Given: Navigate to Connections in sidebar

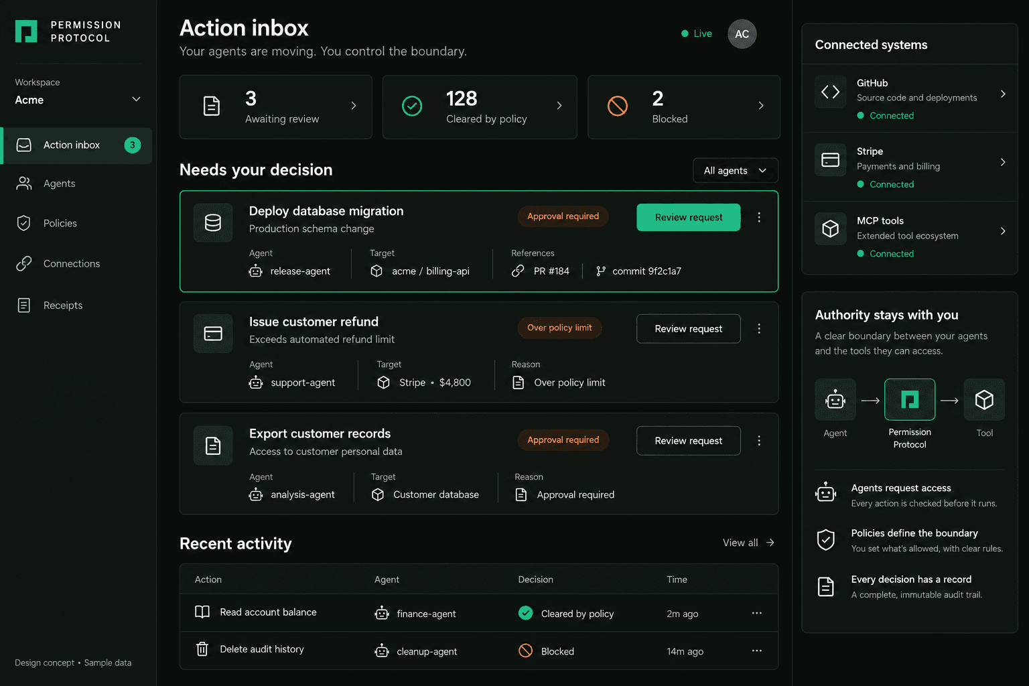Looking at the screenshot, I should pos(71,264).
